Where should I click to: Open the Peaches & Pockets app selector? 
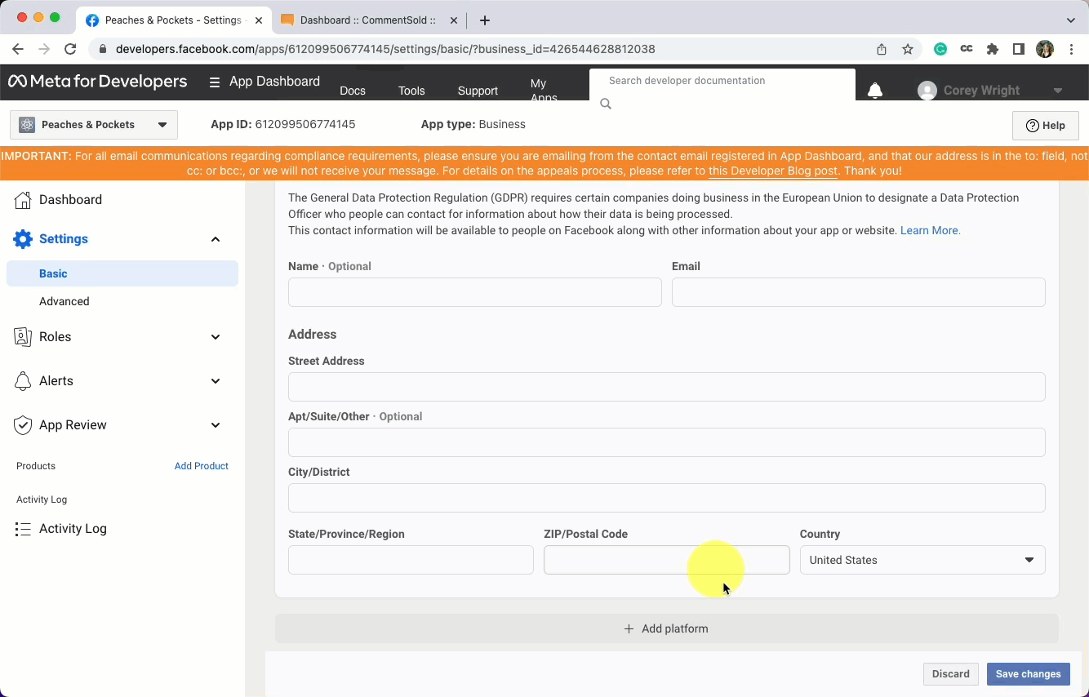[94, 125]
